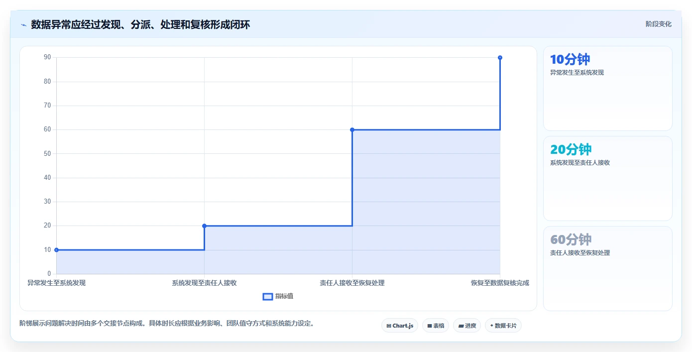692x352 pixels.
Task: Click the 阶段变化 label in header
Action: point(659,24)
